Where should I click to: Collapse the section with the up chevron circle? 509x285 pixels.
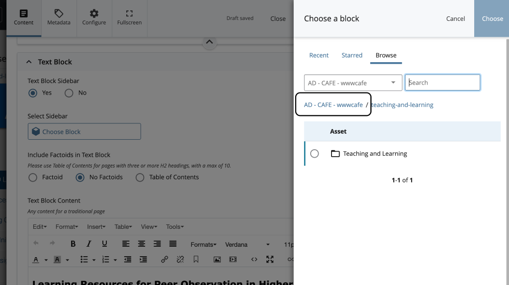tap(209, 42)
